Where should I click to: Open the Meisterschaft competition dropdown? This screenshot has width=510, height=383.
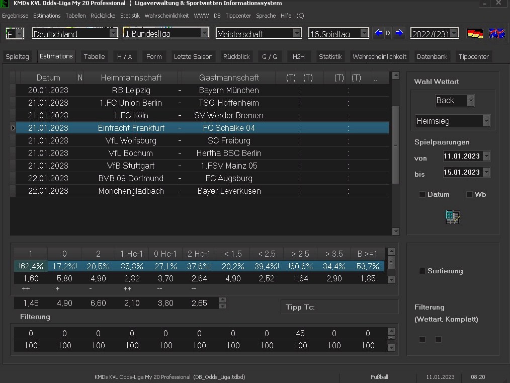(x=297, y=33)
